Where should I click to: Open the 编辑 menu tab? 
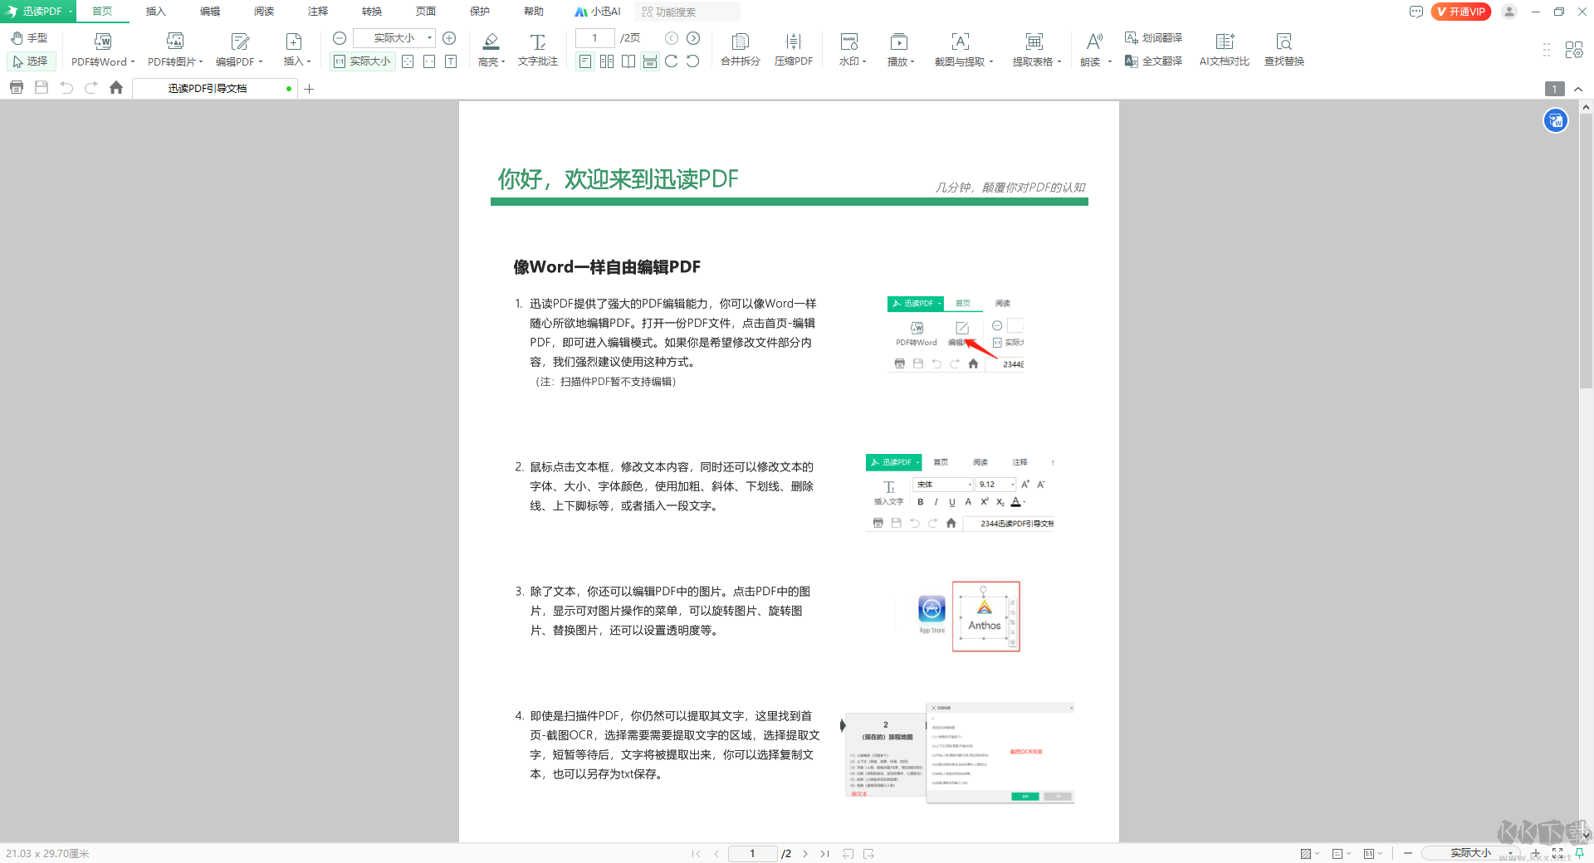click(x=210, y=12)
